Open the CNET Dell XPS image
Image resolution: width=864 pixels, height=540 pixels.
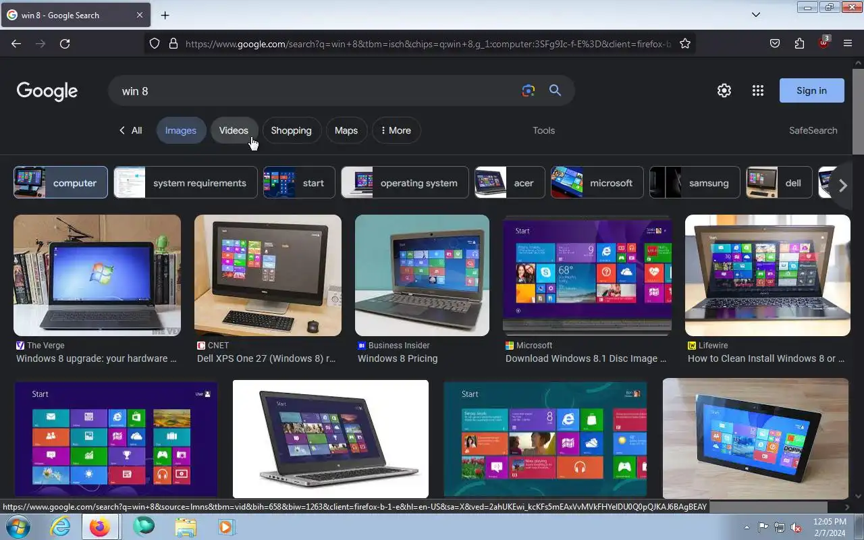pyautogui.click(x=268, y=275)
